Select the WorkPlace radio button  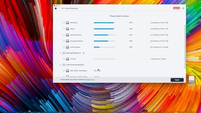pyautogui.click(x=64, y=23)
